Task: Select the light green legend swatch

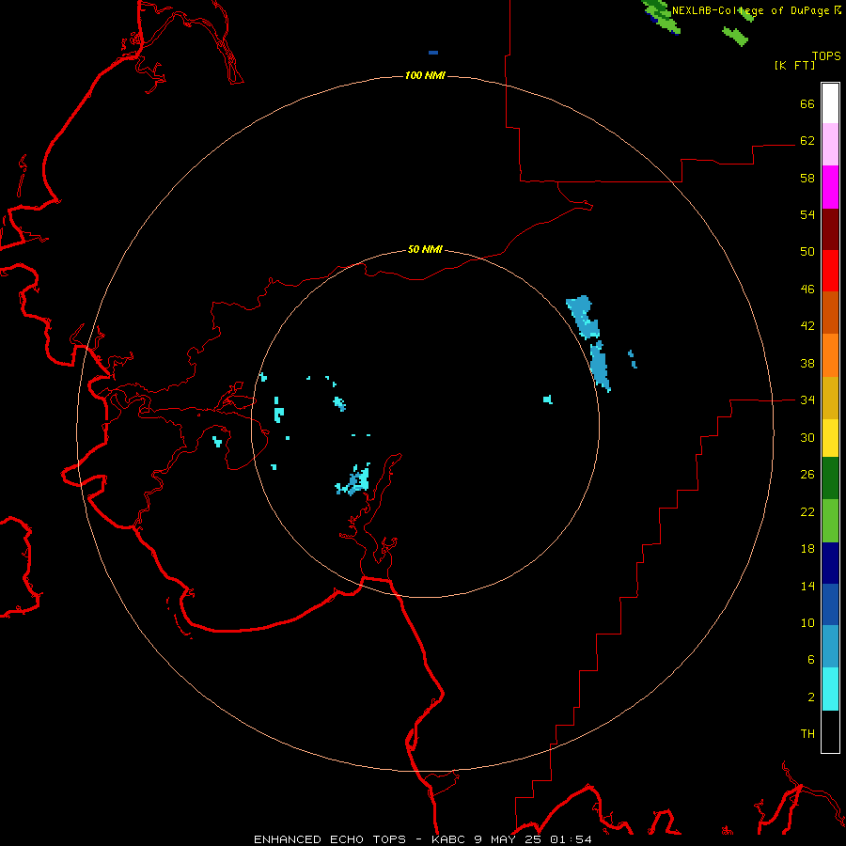Action: point(830,521)
